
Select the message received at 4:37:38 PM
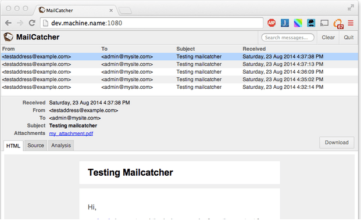tap(180, 56)
